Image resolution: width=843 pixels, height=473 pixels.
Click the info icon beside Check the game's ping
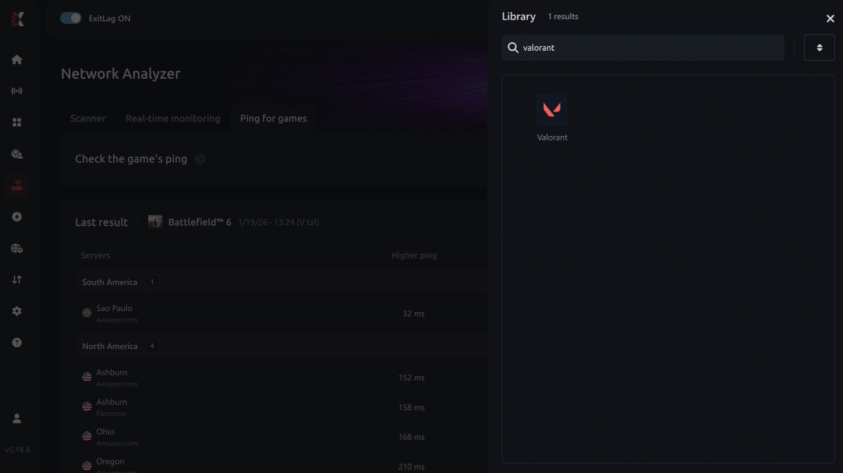[x=200, y=159]
